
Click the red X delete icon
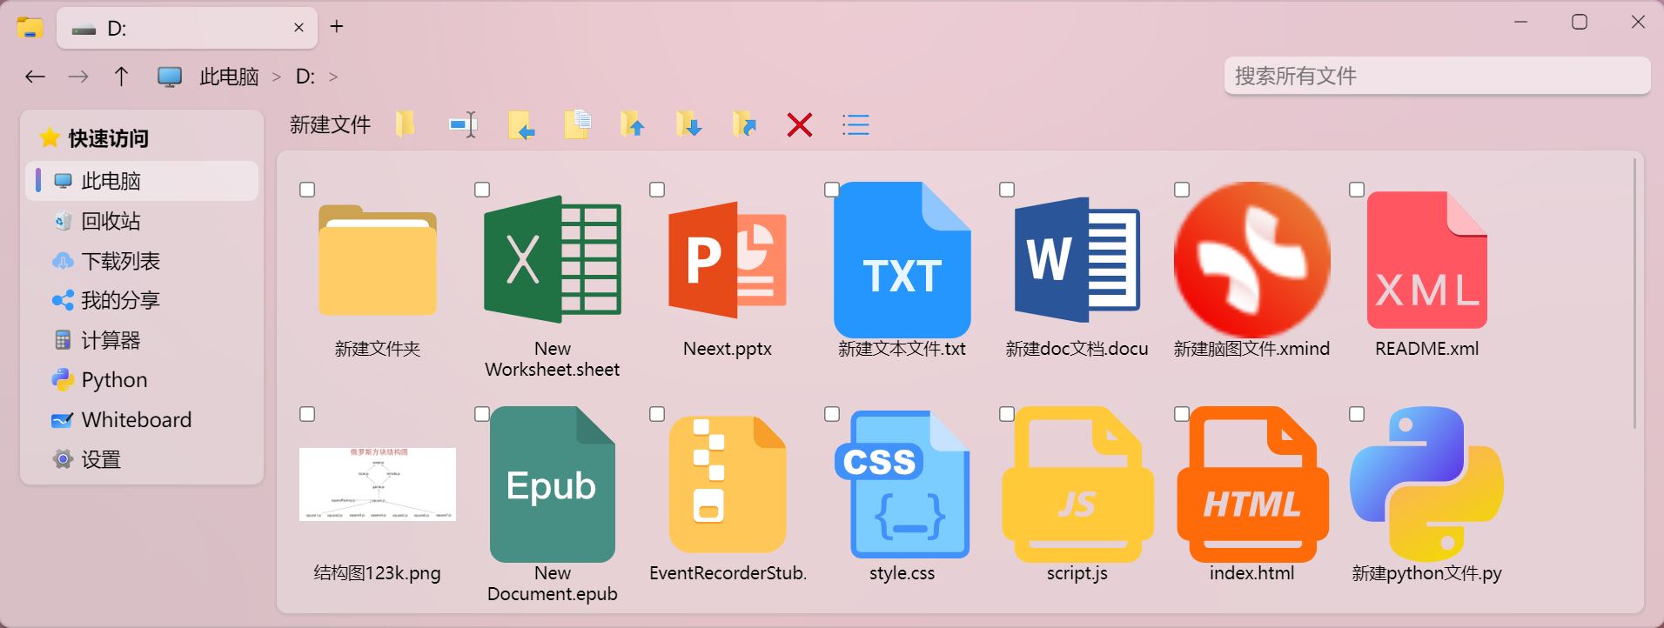(800, 125)
